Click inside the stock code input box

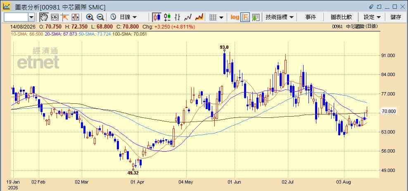point(16,17)
